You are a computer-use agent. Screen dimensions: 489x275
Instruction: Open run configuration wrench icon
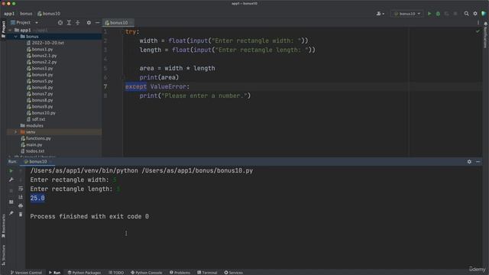pyautogui.click(x=11, y=180)
